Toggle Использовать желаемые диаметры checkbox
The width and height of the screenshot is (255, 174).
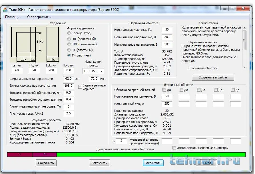pyautogui.click(x=174, y=148)
